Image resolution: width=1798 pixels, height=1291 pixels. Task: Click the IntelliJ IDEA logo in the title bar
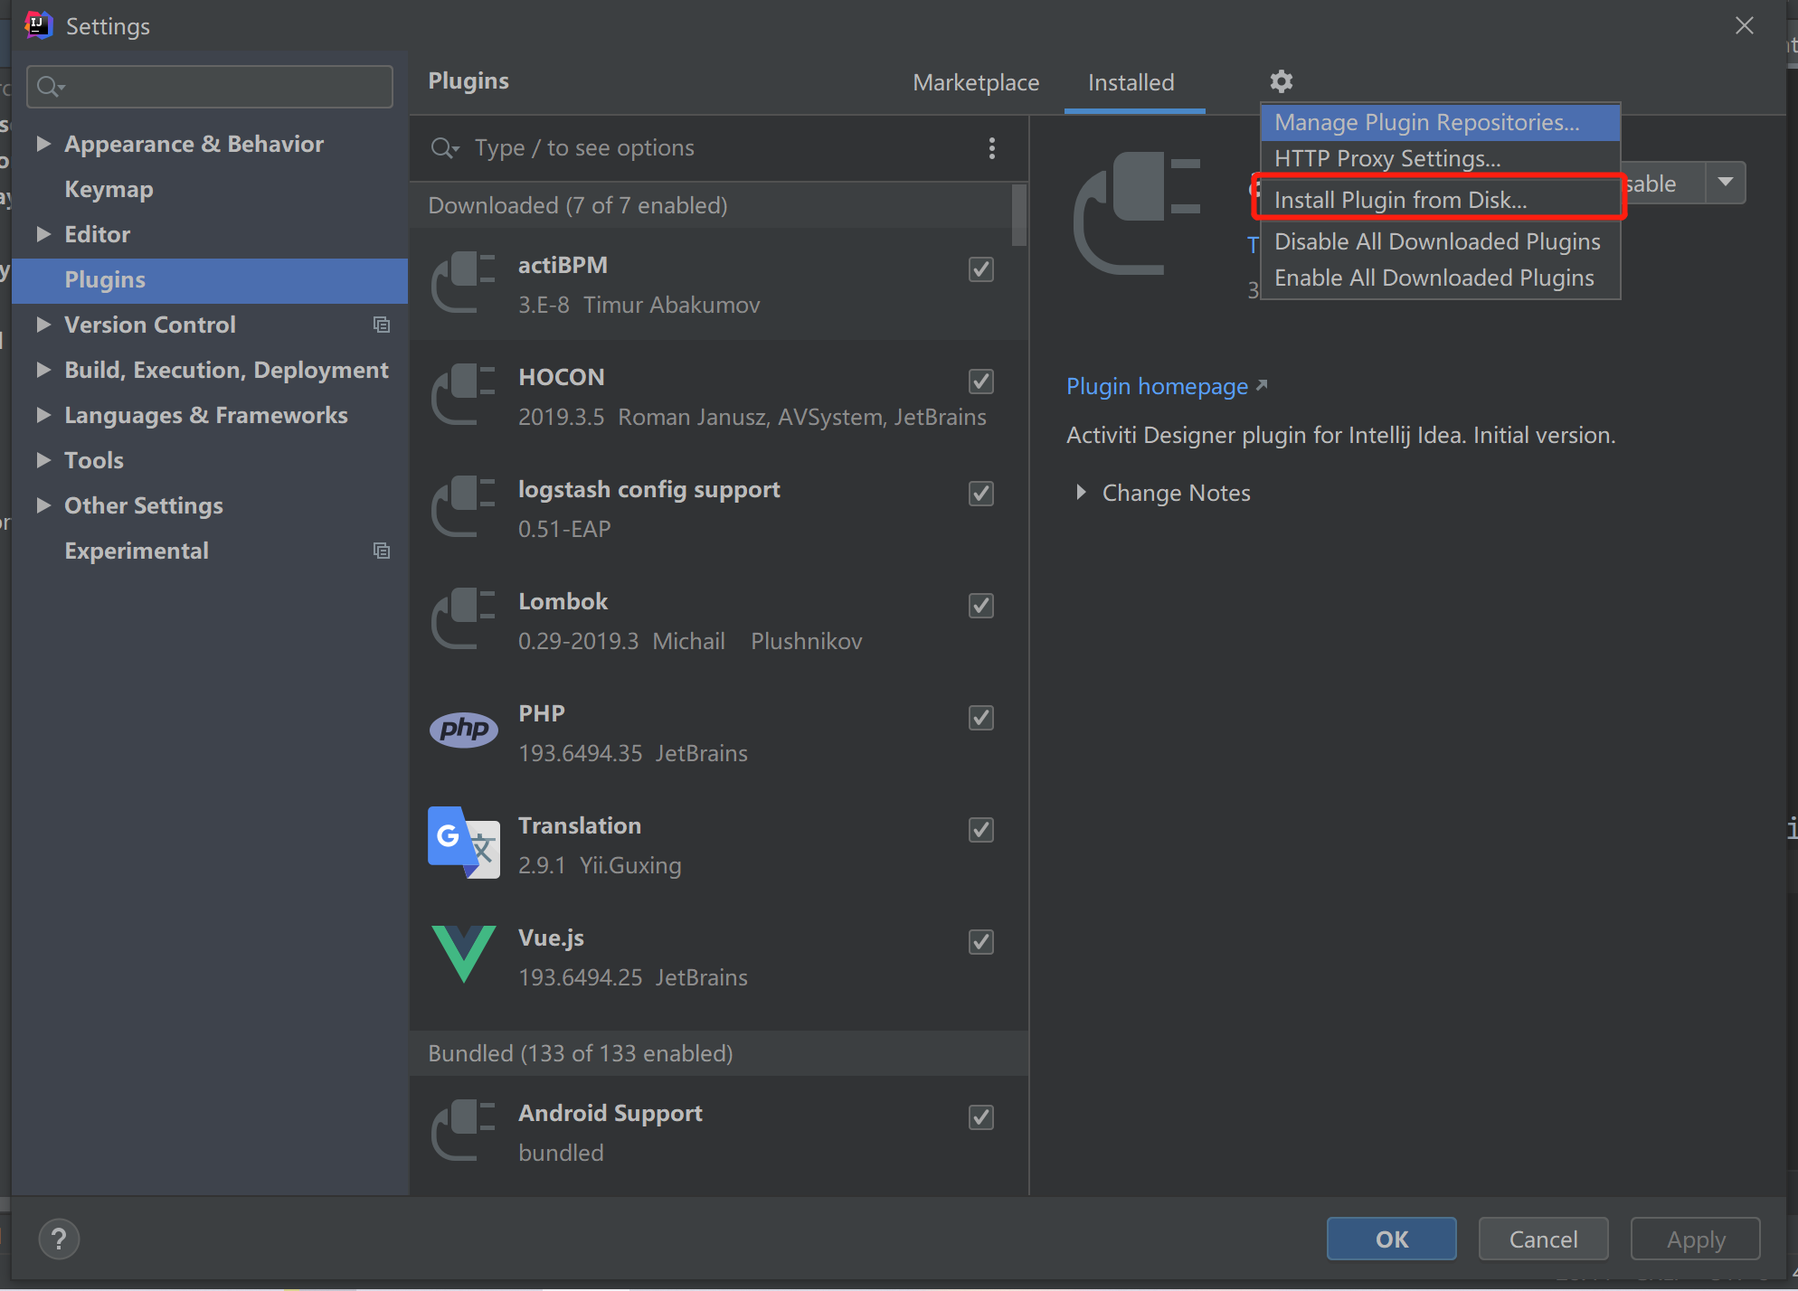pyautogui.click(x=38, y=25)
